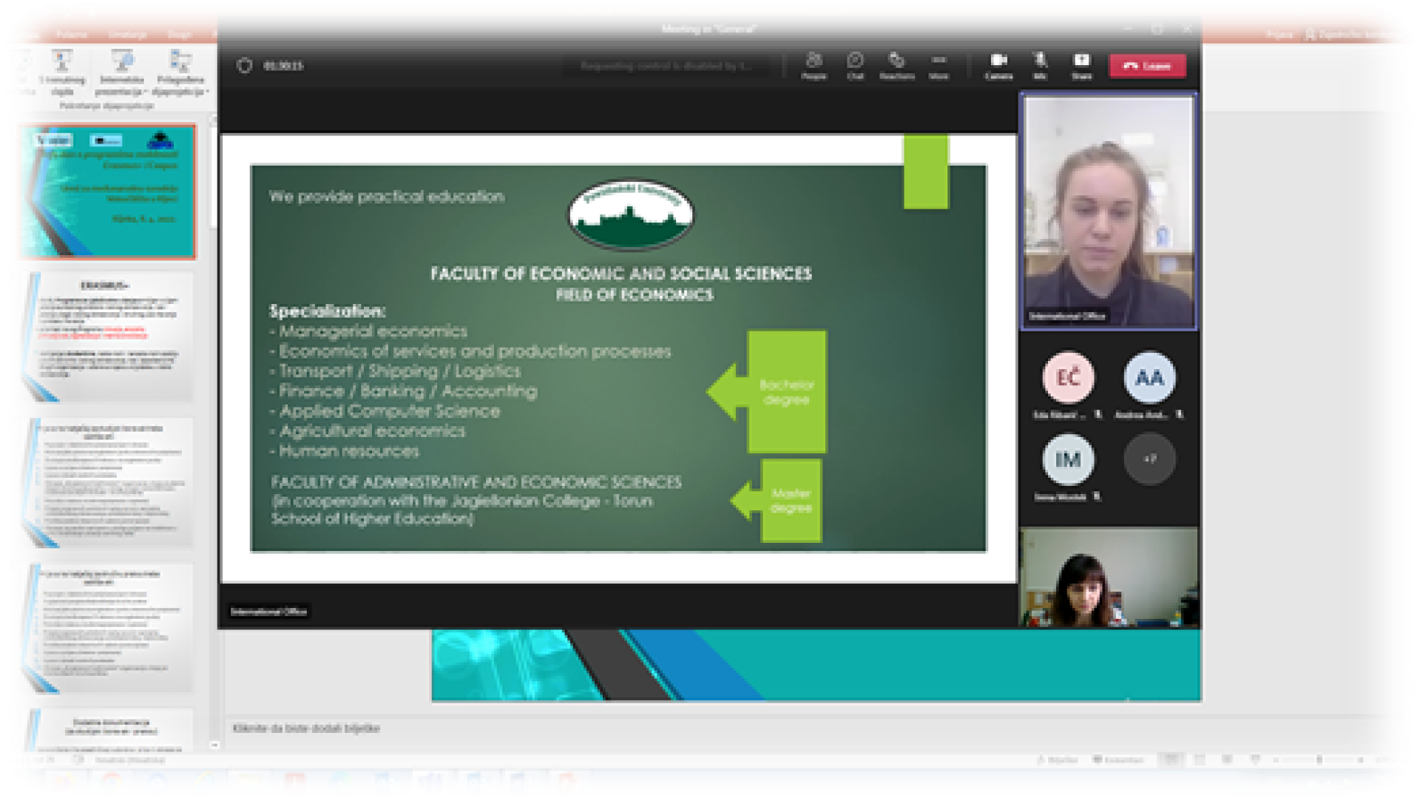Viewport: 1420px width, 798px height.
Task: Leave the meeting with the red button
Action: (1147, 65)
